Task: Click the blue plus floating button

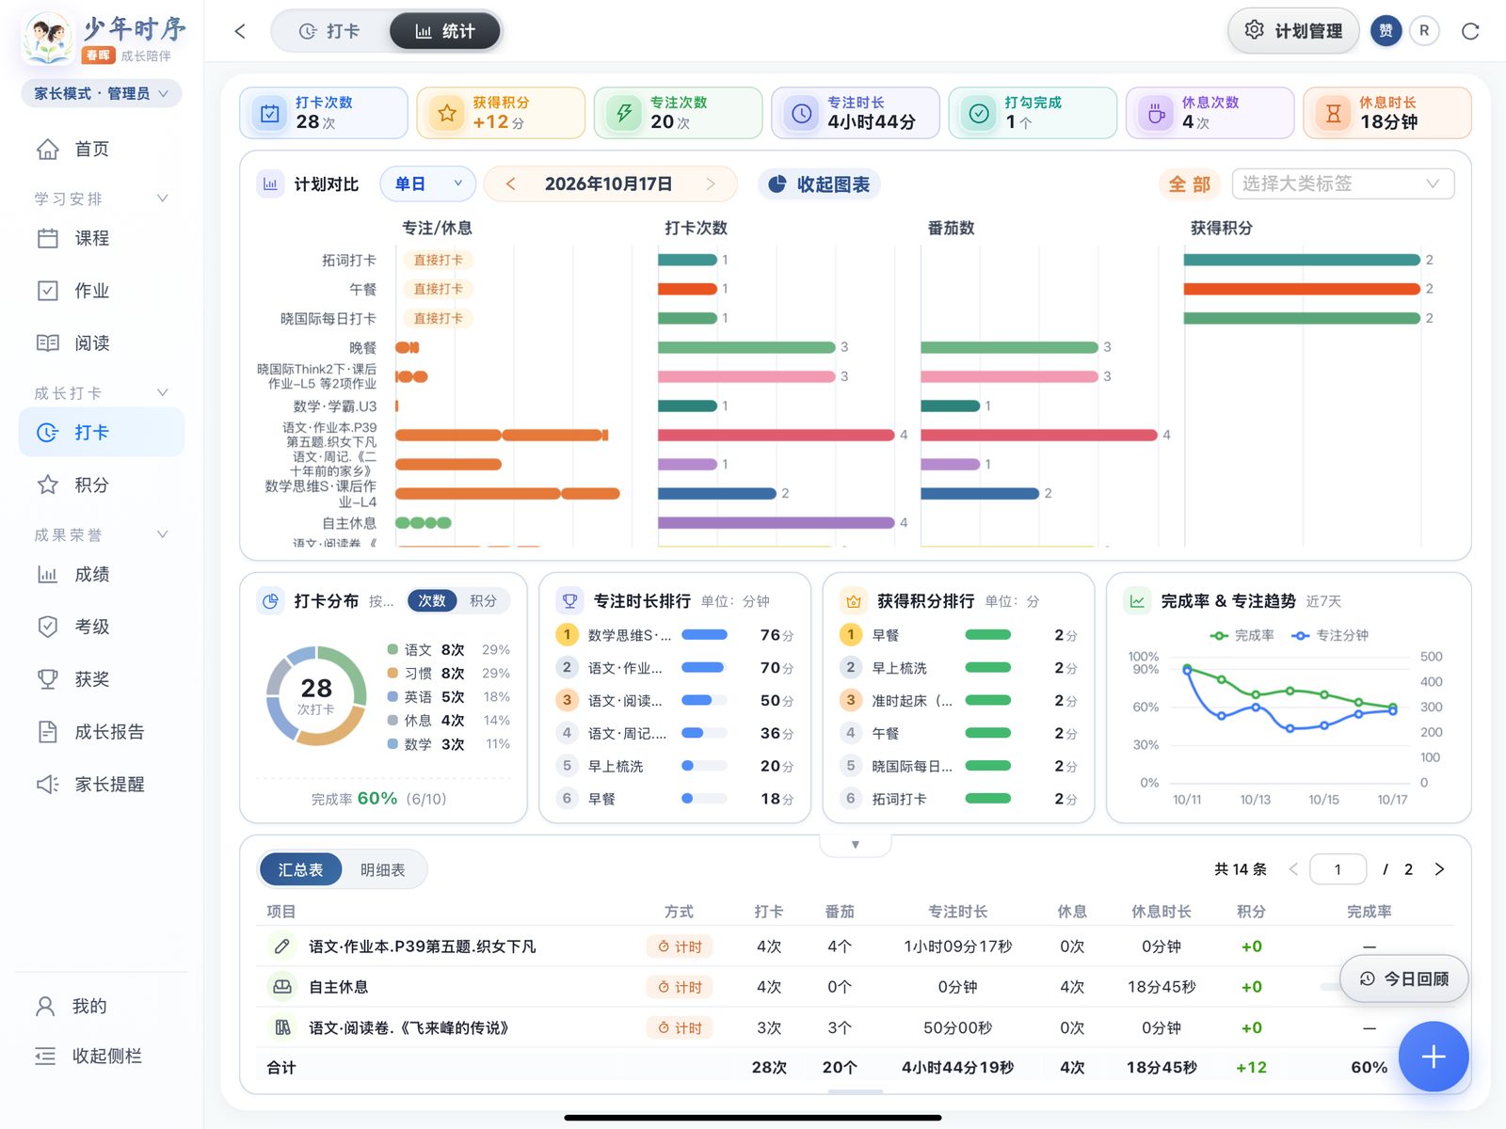Action: (x=1433, y=1057)
